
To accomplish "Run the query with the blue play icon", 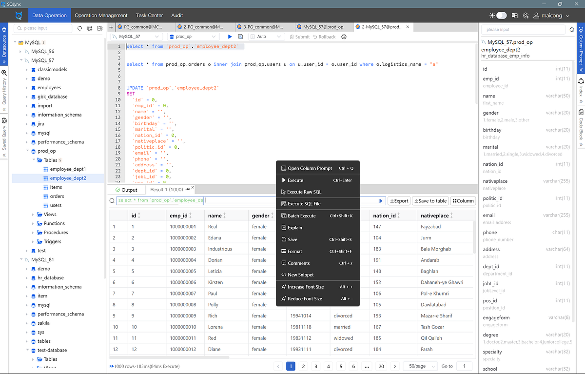I will [229, 37].
